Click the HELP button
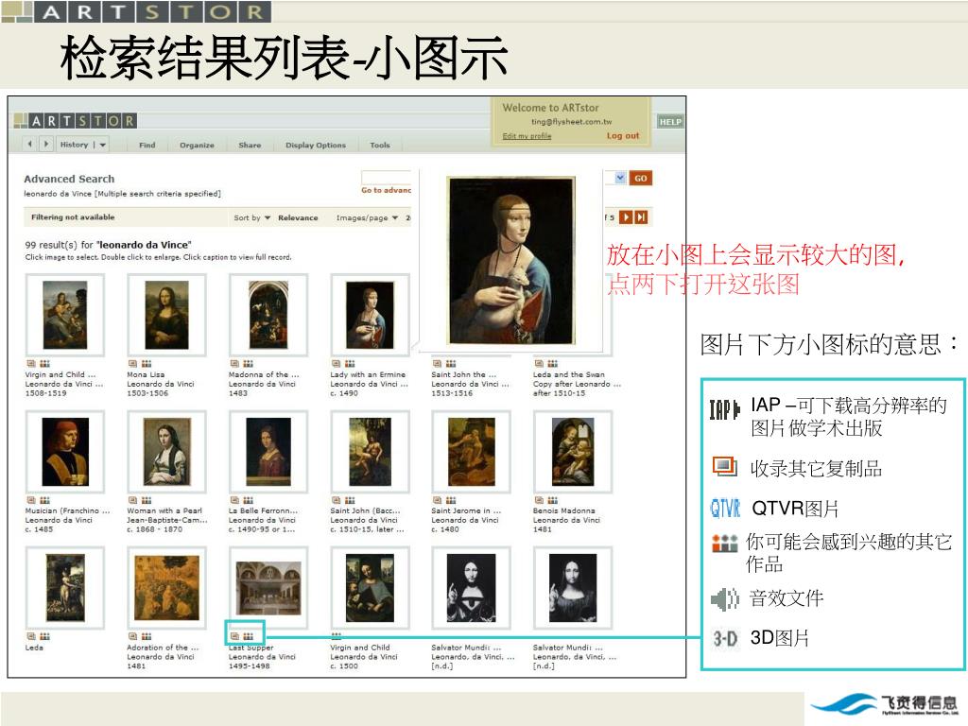The width and height of the screenshot is (968, 726). (670, 122)
